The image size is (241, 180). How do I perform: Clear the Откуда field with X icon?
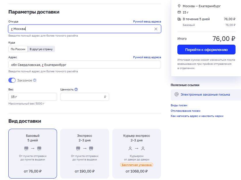point(156,29)
